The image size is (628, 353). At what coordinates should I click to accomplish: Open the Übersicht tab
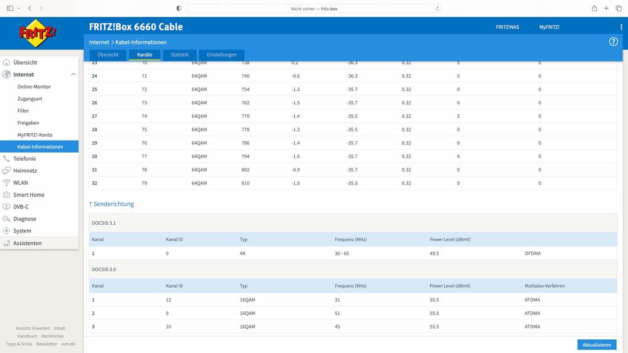pos(107,55)
